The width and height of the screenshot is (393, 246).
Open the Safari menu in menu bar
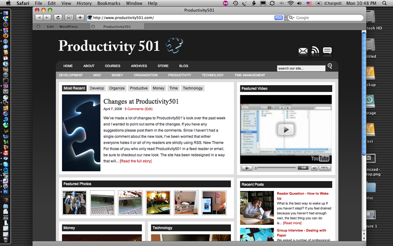(x=23, y=3)
